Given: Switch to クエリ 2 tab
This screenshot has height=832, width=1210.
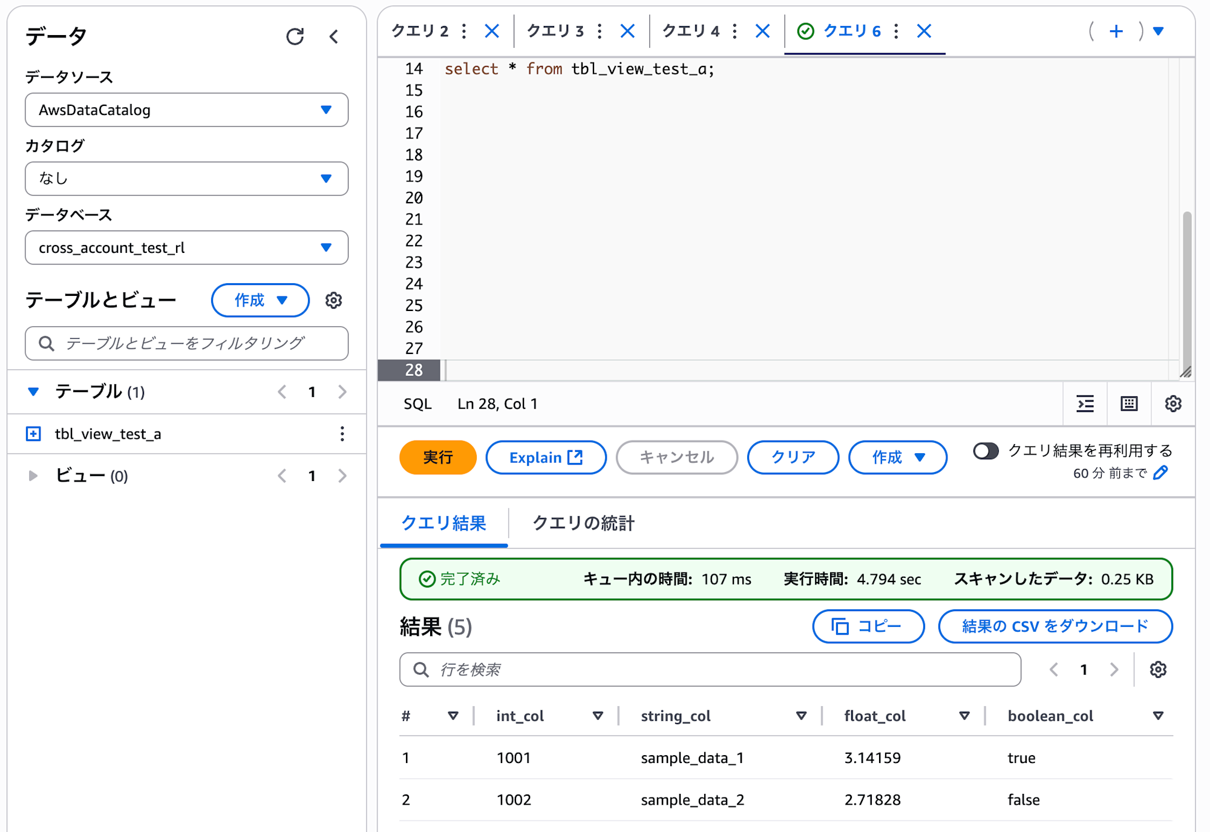Looking at the screenshot, I should (420, 31).
